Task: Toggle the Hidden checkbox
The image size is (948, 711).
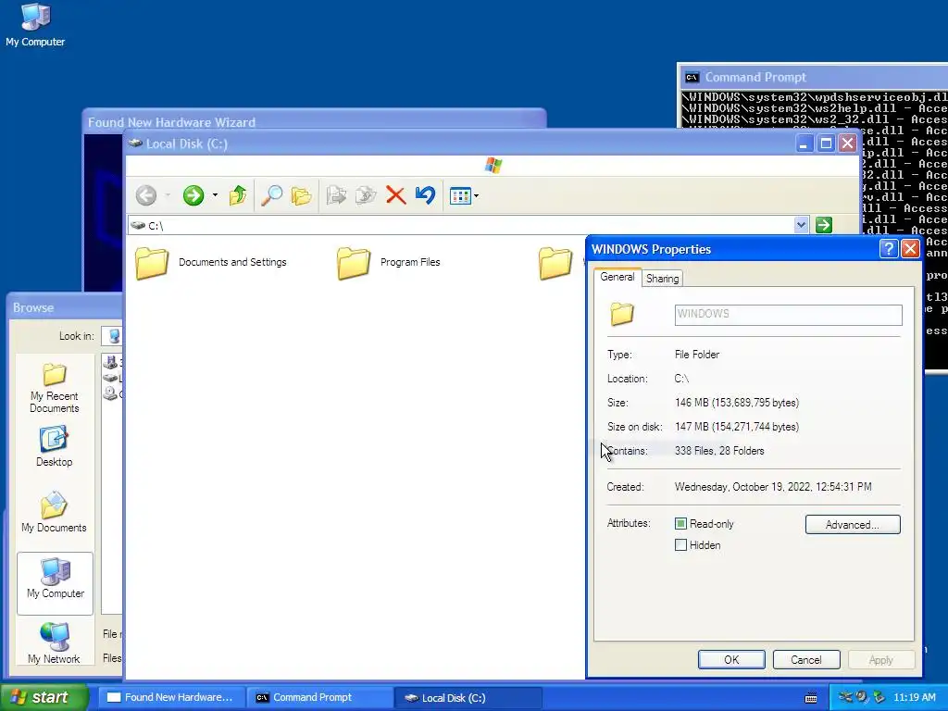Action: click(680, 544)
